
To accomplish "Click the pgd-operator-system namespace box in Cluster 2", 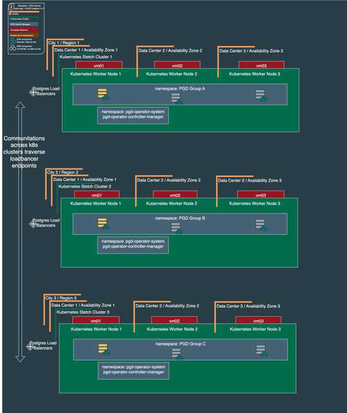I will [x=133, y=245].
